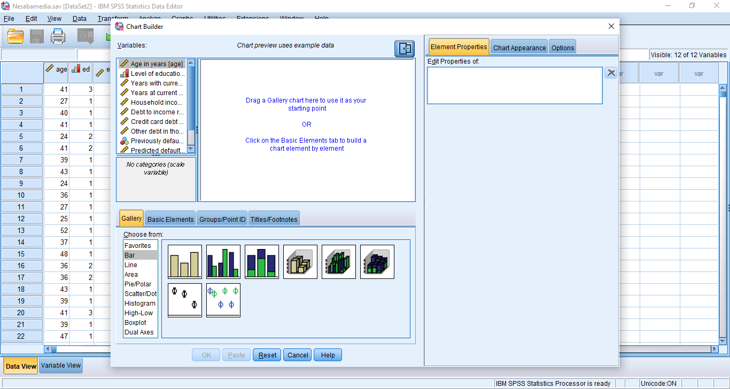The image size is (730, 389).
Task: Click the Cancel button
Action: click(x=298, y=355)
